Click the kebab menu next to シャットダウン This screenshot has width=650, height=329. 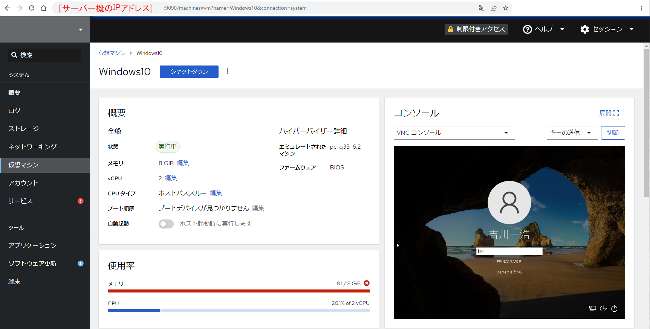pos(228,72)
